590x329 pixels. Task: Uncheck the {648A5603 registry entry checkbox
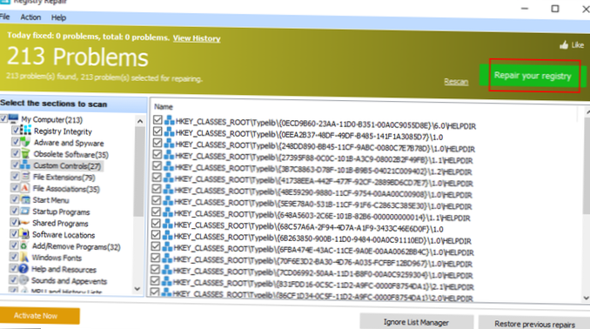(156, 212)
